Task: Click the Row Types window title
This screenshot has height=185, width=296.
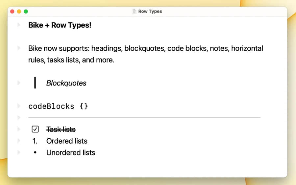Action: pos(150,12)
